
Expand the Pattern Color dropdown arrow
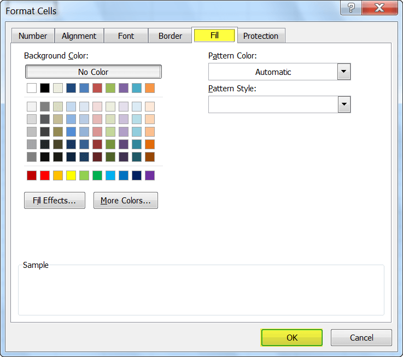click(x=344, y=72)
